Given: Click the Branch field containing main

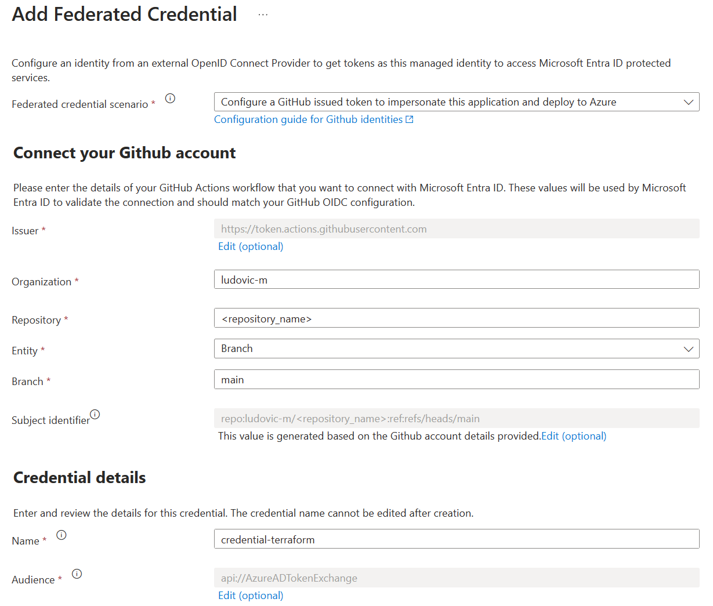Looking at the screenshot, I should (456, 380).
